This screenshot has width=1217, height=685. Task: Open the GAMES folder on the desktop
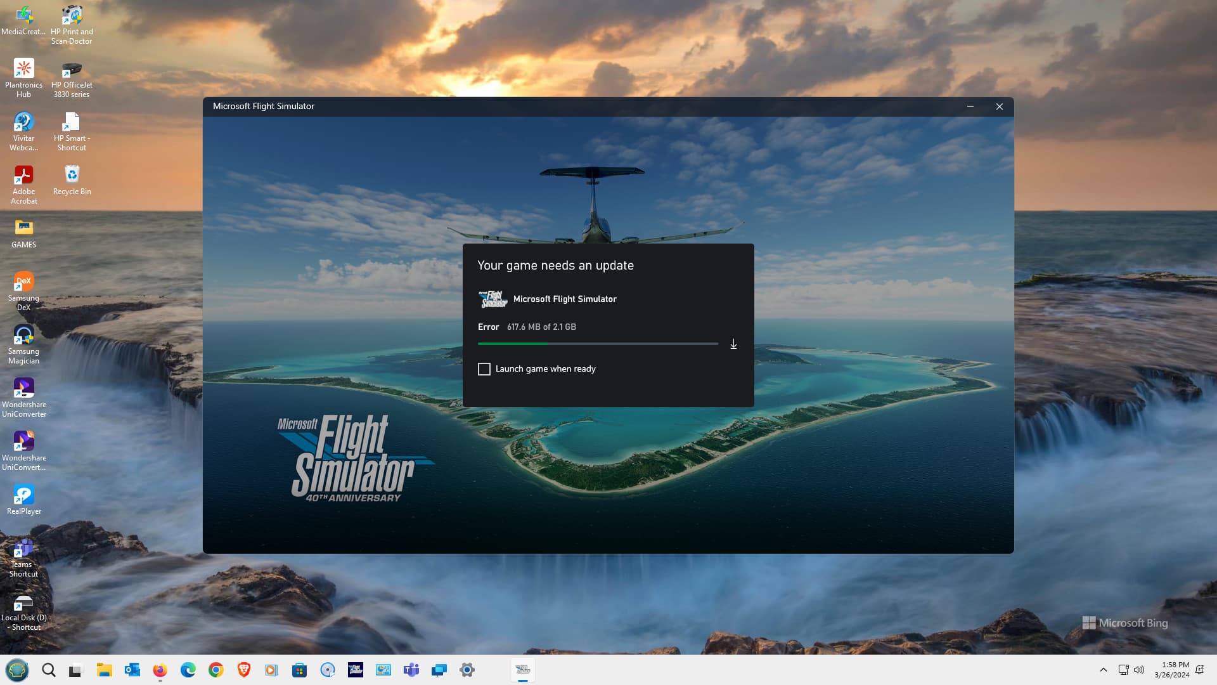coord(23,227)
